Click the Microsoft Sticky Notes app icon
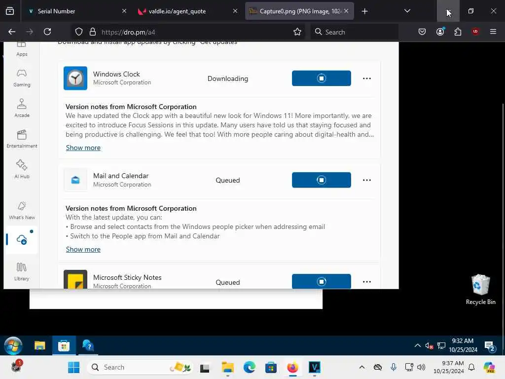 [75, 279]
